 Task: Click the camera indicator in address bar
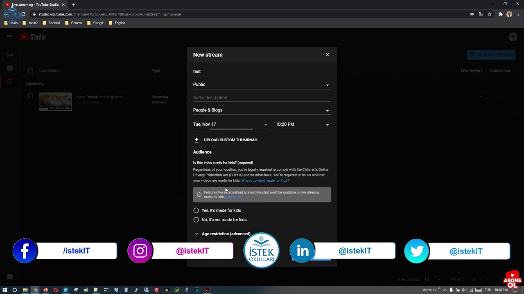click(472, 14)
